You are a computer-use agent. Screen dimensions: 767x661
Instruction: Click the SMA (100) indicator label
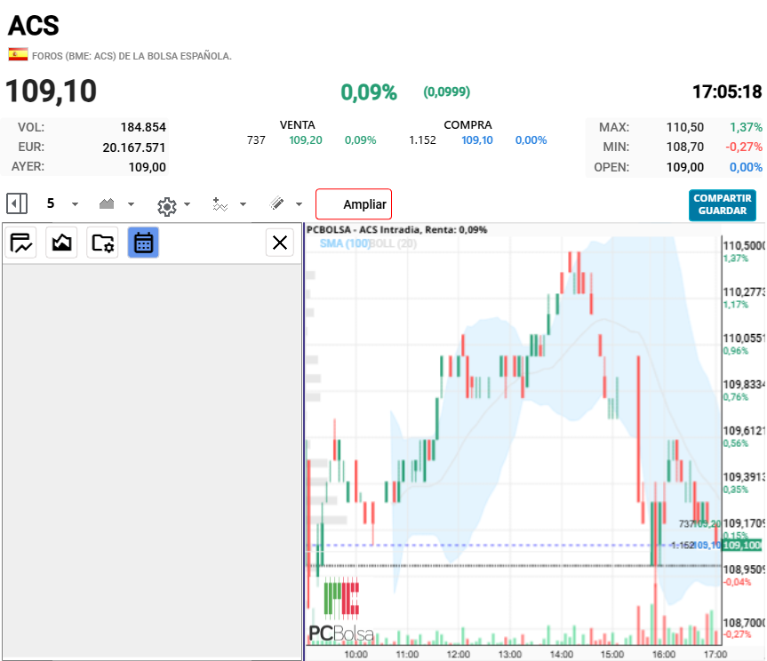(345, 243)
